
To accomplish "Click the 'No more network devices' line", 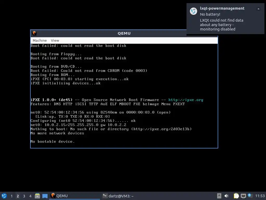I will pyautogui.click(x=57, y=133).
